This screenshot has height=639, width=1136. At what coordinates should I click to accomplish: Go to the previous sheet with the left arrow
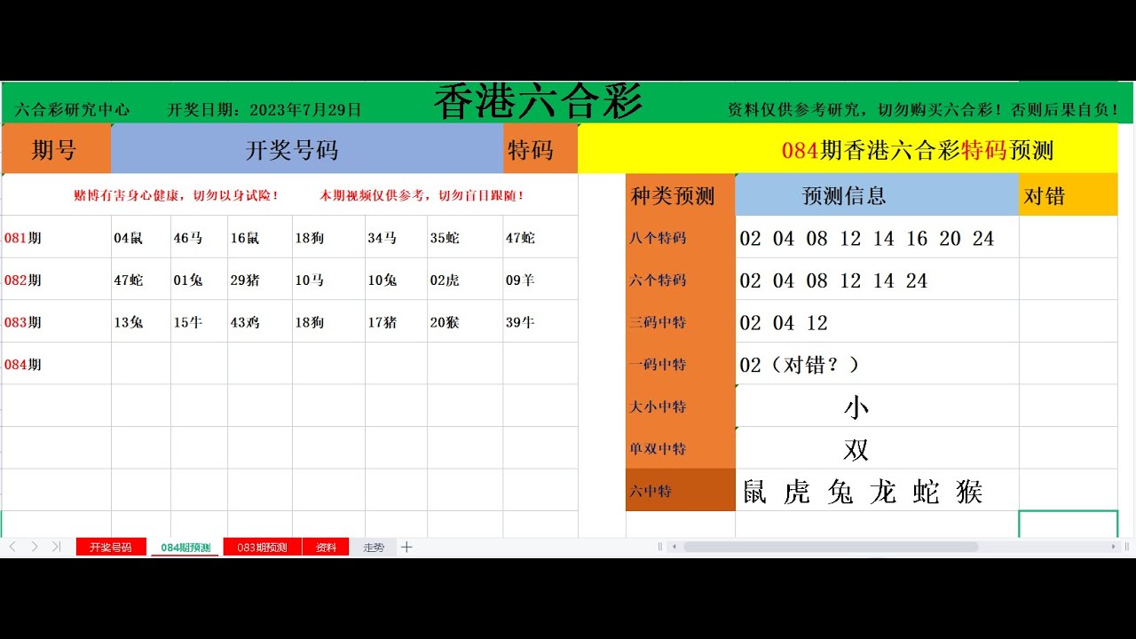(12, 547)
